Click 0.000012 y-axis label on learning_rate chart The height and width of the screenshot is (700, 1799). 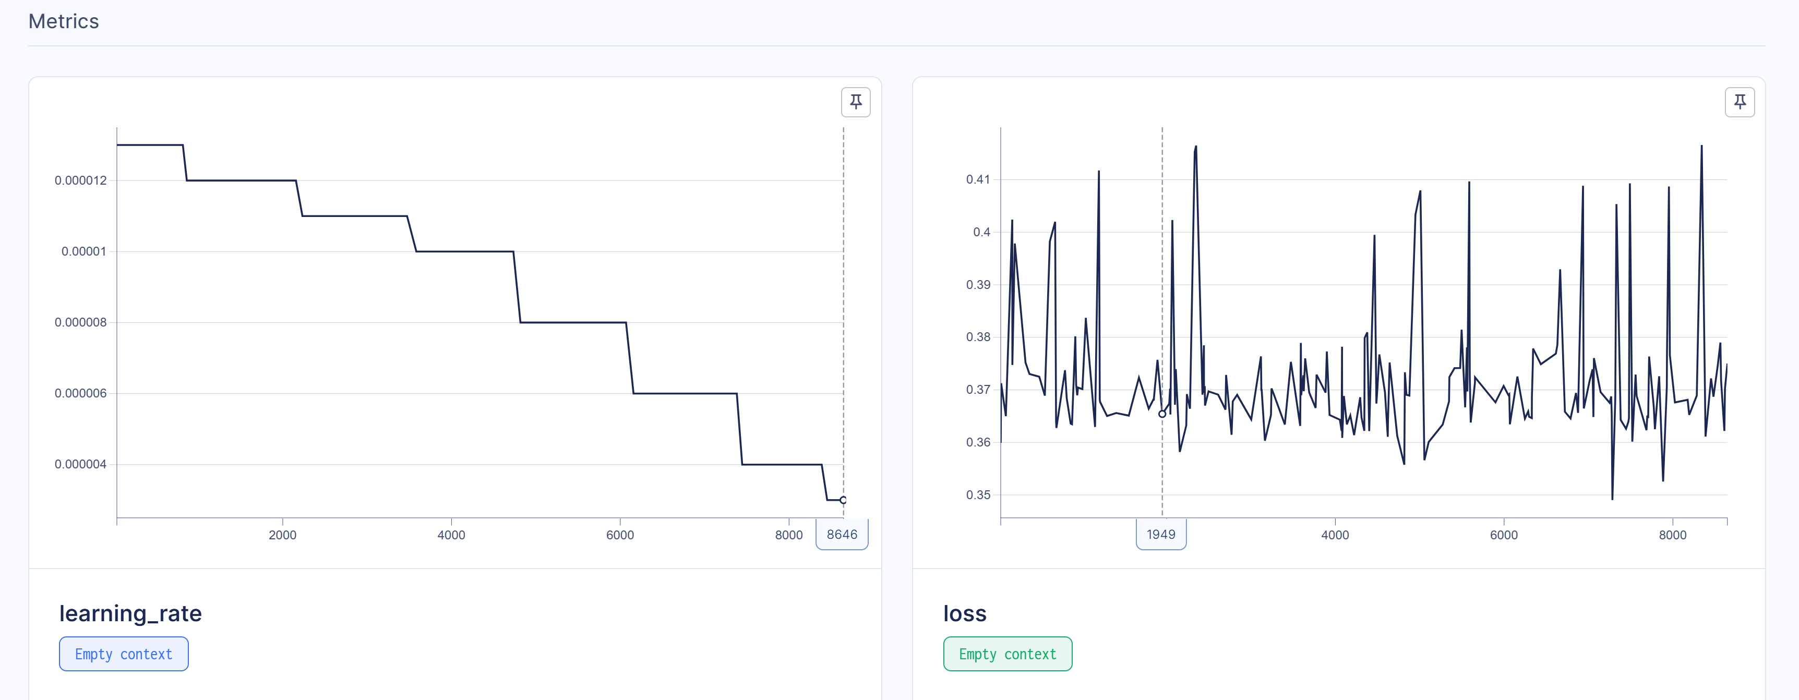click(x=81, y=180)
